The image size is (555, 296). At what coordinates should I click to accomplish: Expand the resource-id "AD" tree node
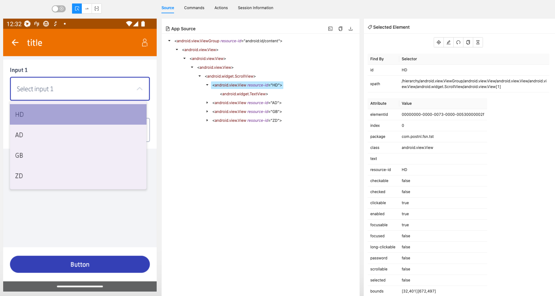coord(207,103)
